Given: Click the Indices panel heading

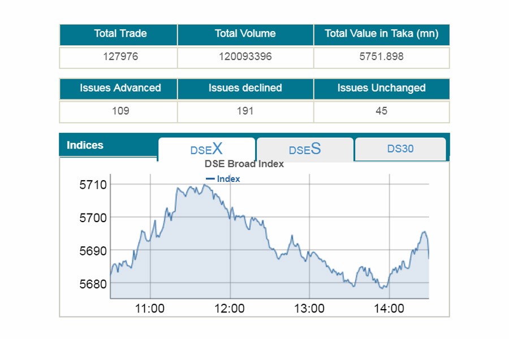Looking at the screenshot, I should click(x=85, y=145).
